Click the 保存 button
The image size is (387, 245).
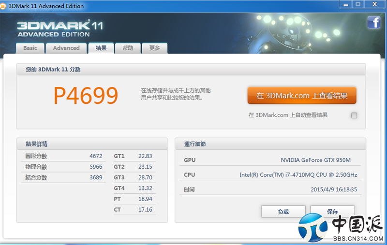pyautogui.click(x=332, y=212)
